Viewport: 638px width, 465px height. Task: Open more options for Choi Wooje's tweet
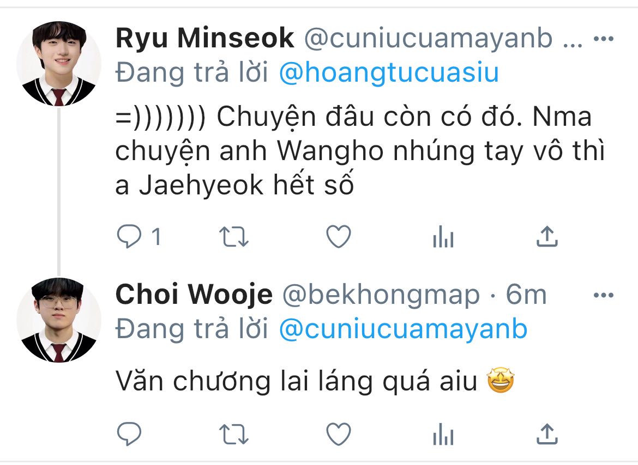click(604, 295)
